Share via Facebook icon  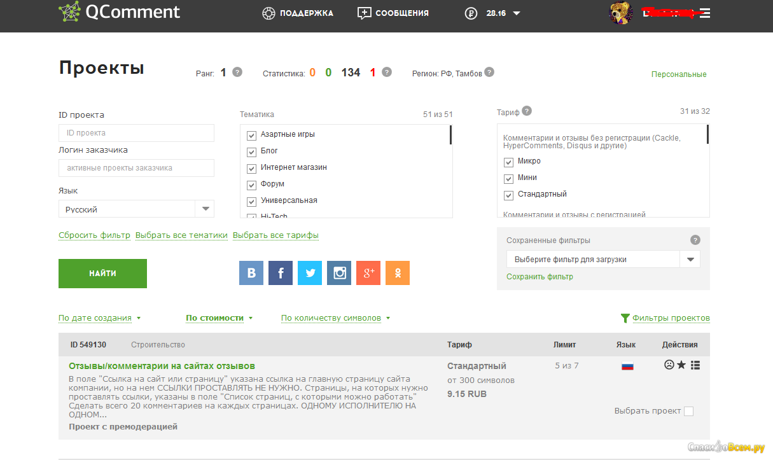(x=281, y=273)
